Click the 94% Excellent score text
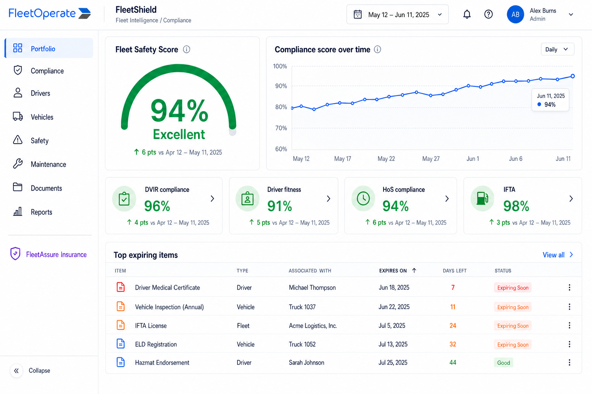592x394 pixels. pos(179,119)
